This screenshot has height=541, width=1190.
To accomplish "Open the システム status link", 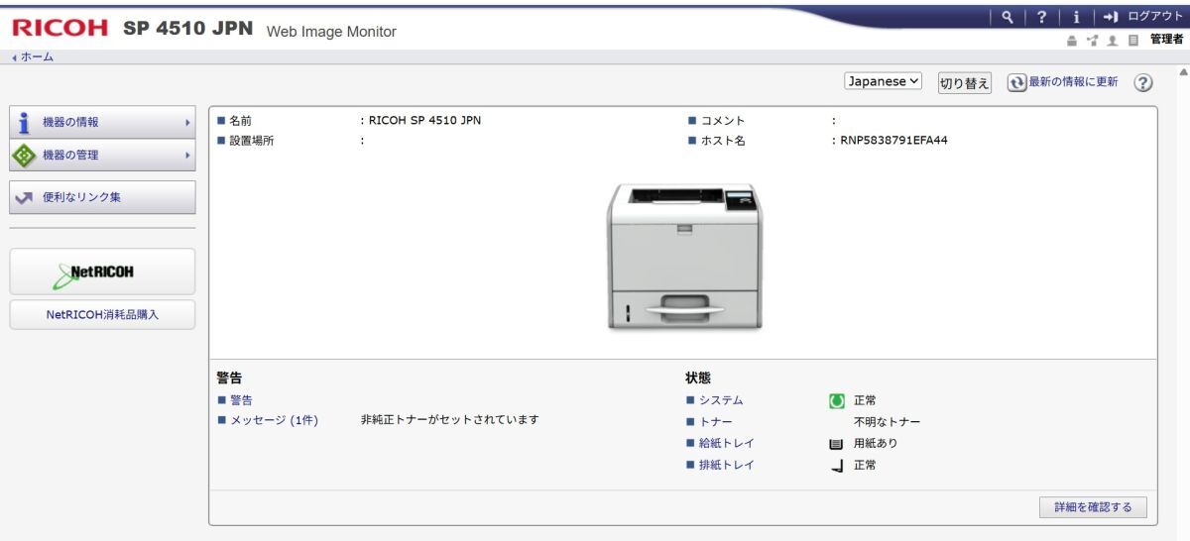I will click(x=721, y=400).
